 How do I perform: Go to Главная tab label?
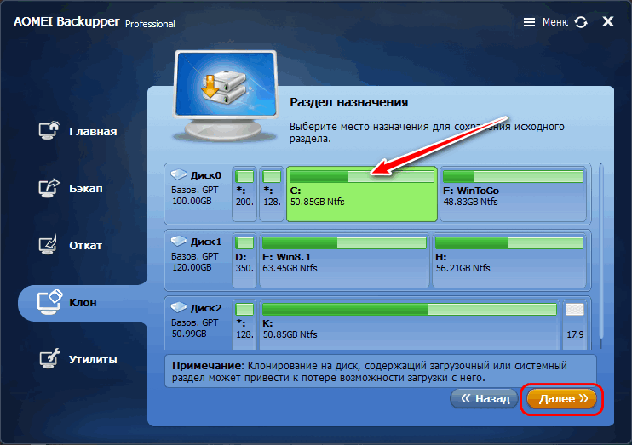coord(93,132)
